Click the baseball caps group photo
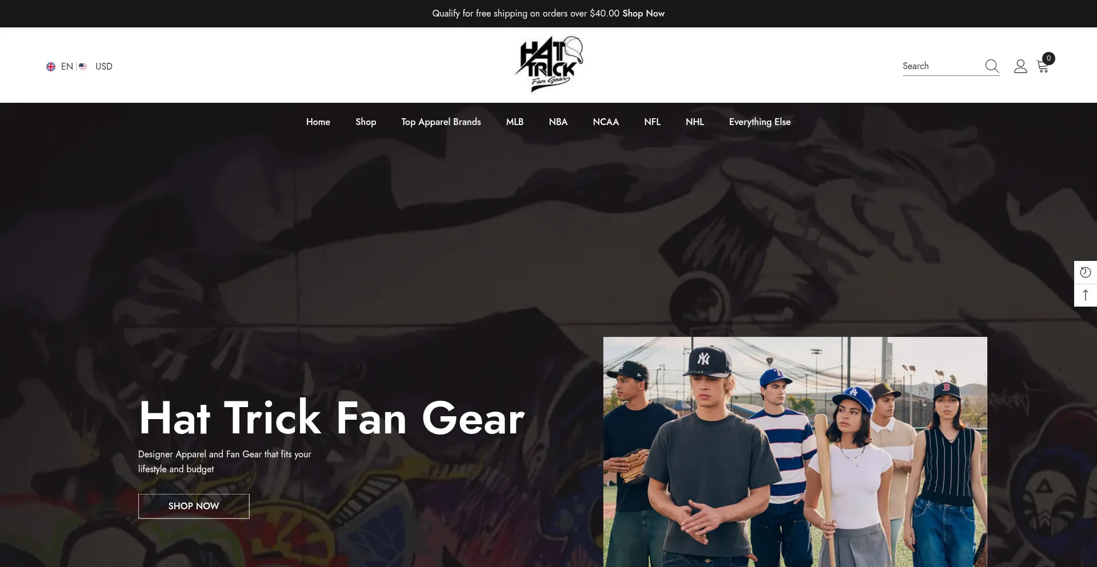1097x567 pixels. [795, 452]
